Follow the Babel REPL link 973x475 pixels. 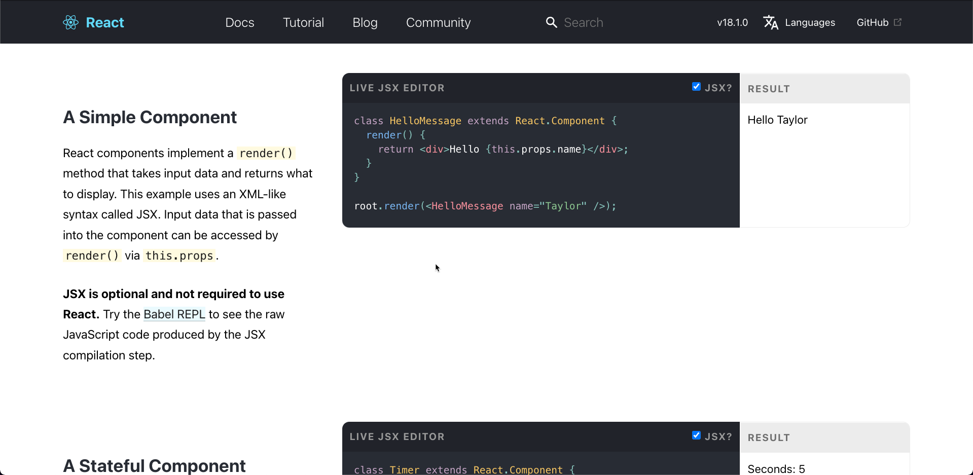coord(174,314)
